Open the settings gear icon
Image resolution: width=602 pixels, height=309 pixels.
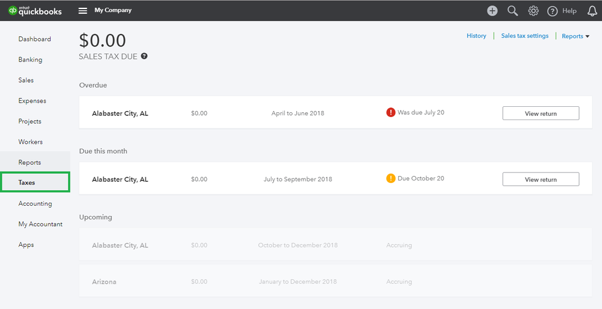(533, 11)
